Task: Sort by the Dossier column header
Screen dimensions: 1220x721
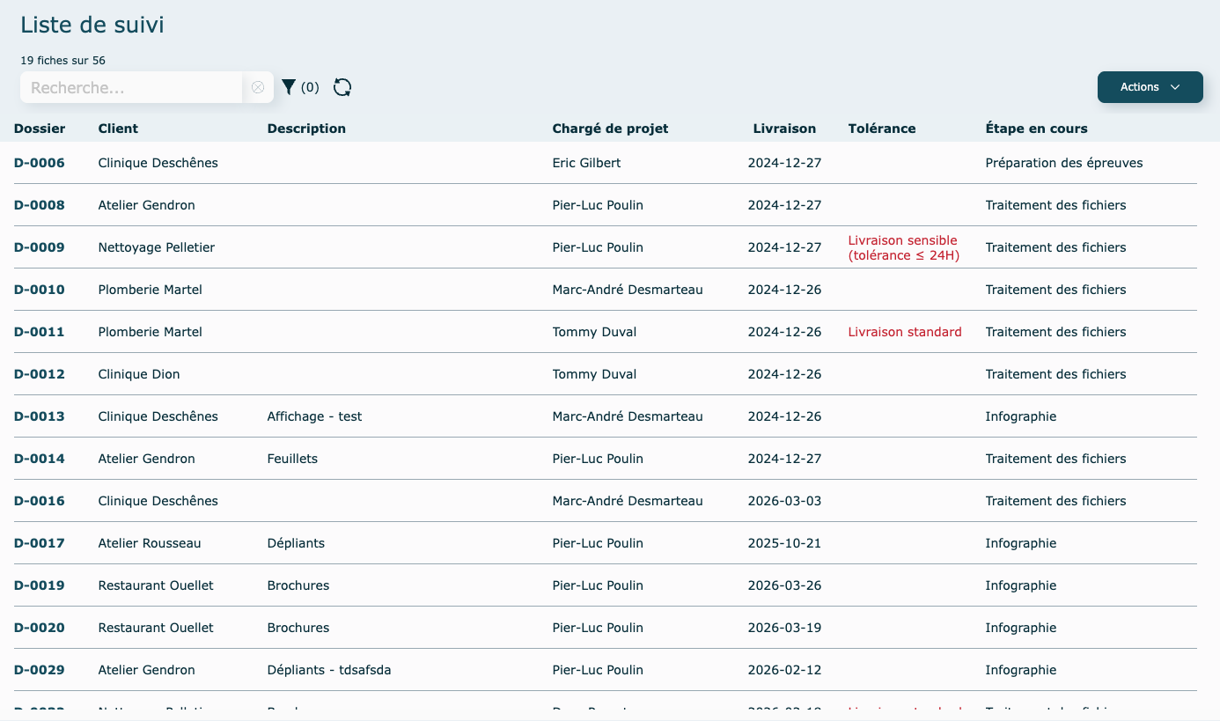Action: click(x=40, y=129)
